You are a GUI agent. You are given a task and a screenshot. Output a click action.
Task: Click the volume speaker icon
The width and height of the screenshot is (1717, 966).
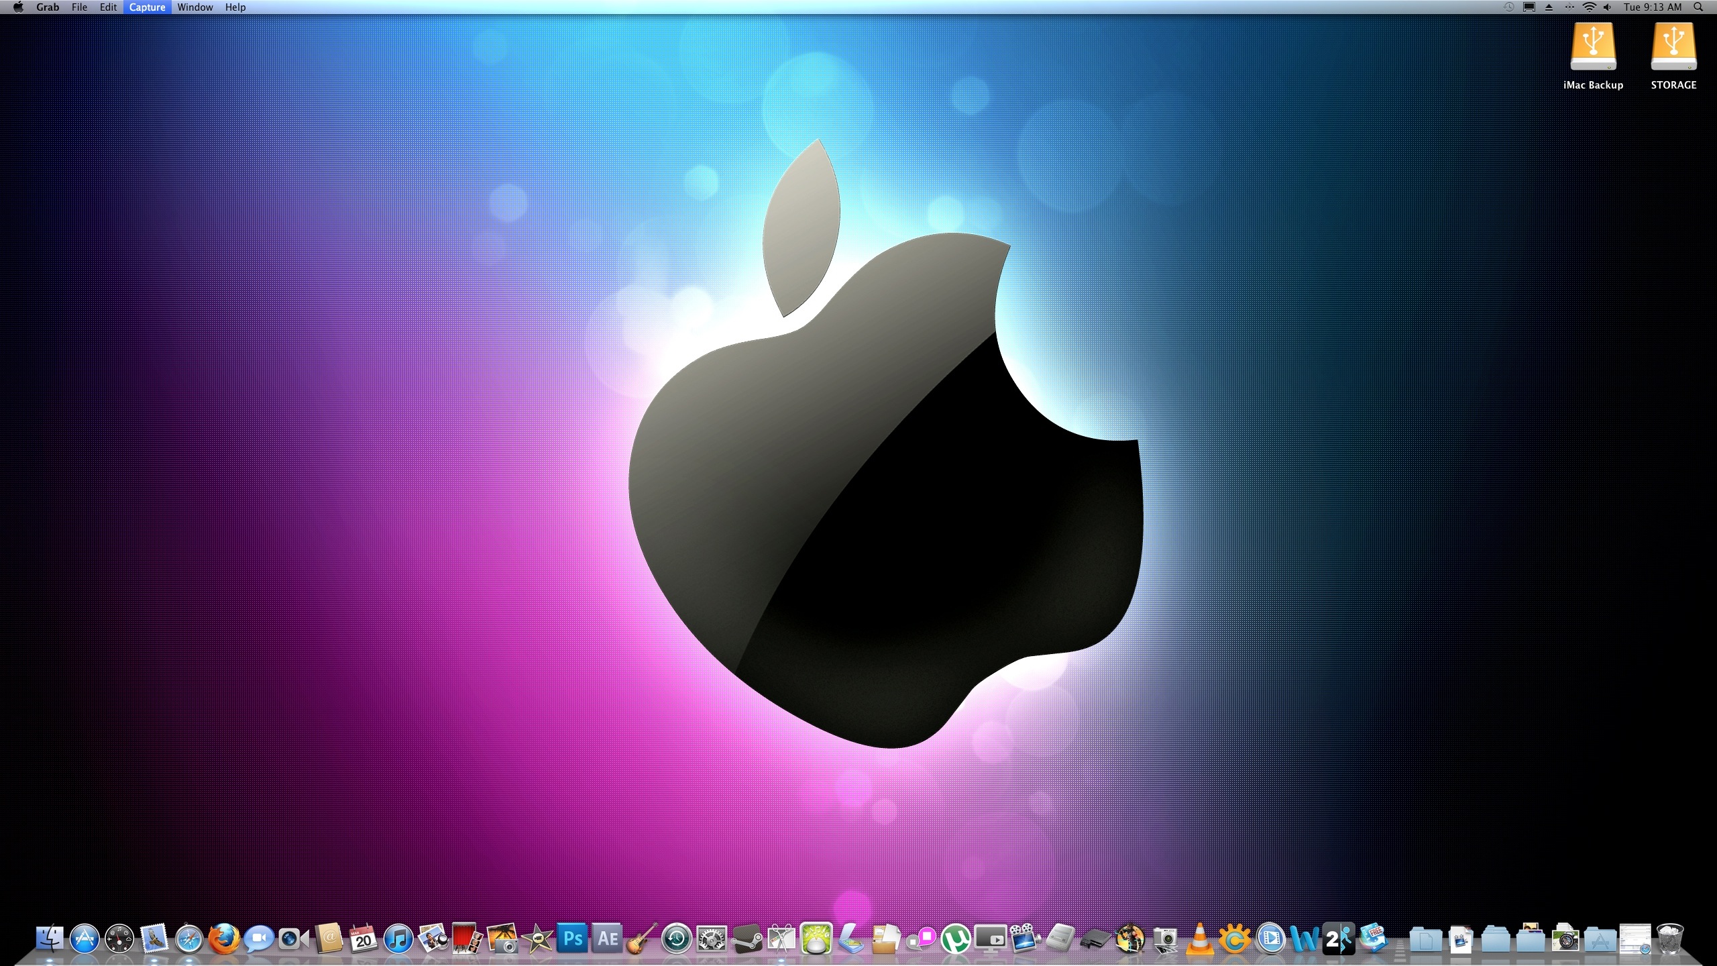click(x=1608, y=7)
